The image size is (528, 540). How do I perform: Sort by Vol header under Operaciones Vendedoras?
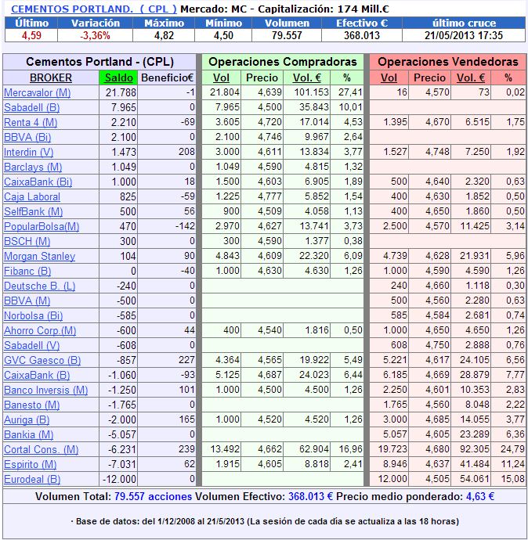point(389,77)
